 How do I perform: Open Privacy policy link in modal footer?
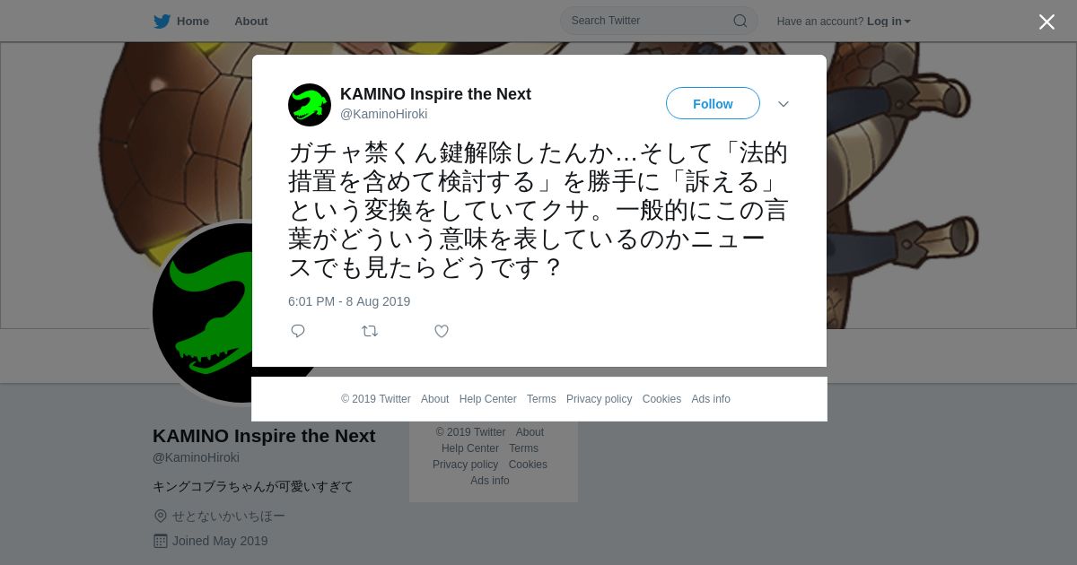click(x=599, y=399)
